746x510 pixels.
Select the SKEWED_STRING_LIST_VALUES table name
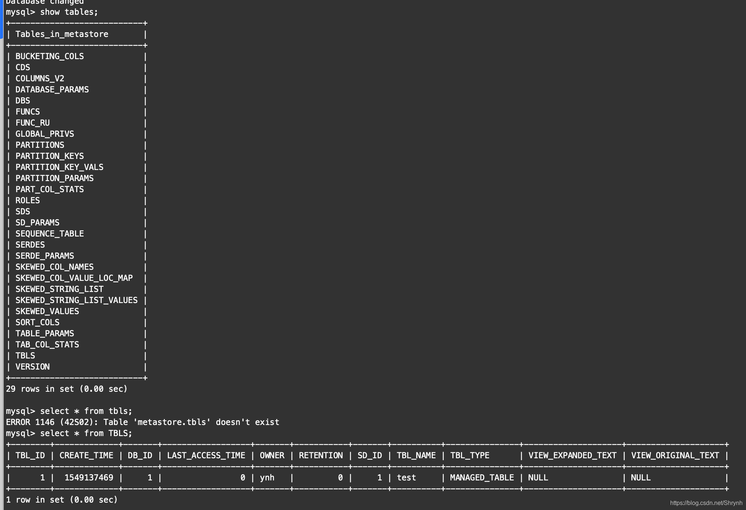(x=77, y=300)
